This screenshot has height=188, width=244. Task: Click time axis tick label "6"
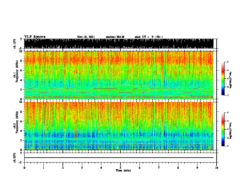coord(140,168)
